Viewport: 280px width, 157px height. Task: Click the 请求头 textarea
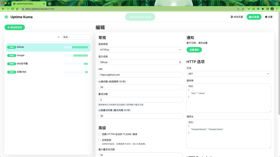tap(229, 134)
